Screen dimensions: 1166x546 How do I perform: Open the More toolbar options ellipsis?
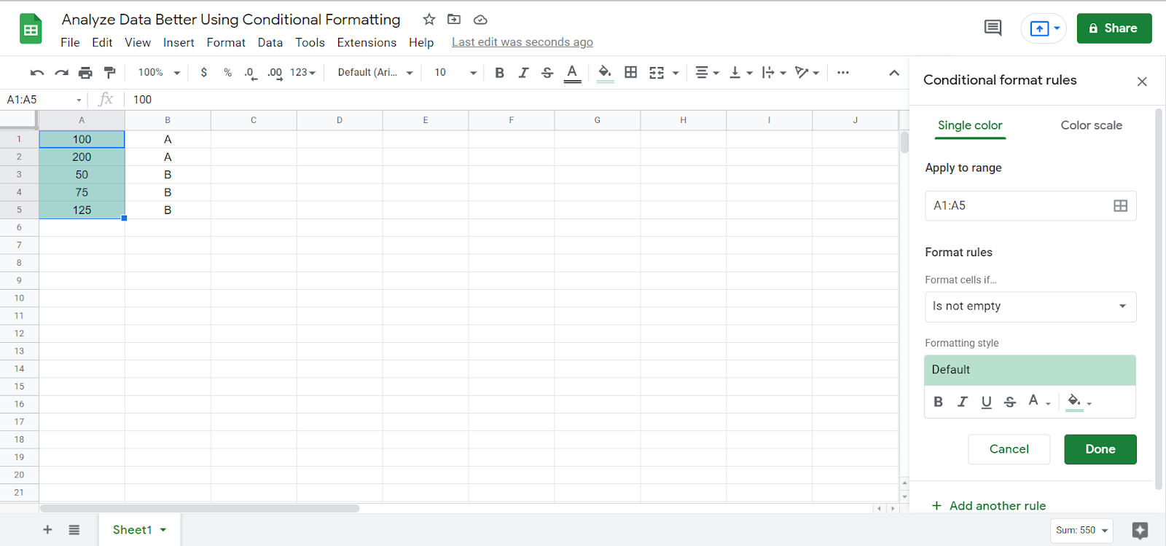[843, 73]
